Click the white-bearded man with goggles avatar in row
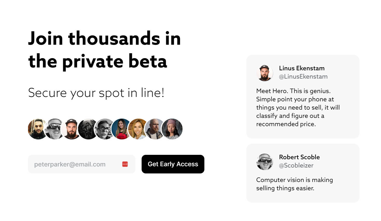381x221 pixels. (54, 129)
